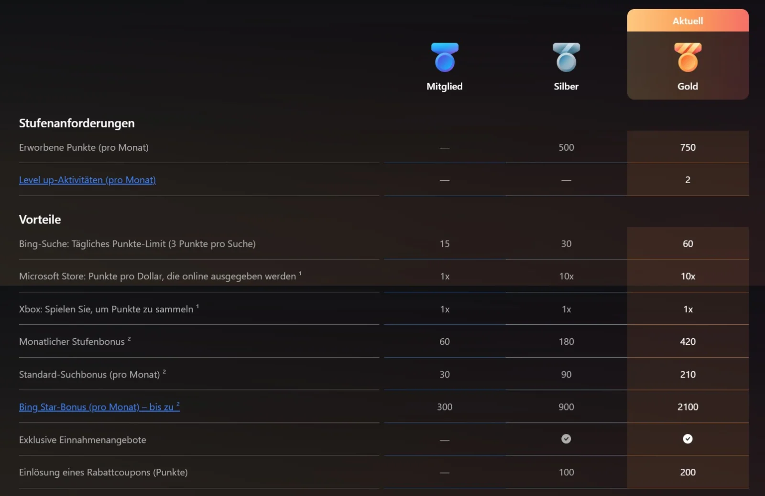Viewport: 765px width, 496px height.
Task: Click the Gold value 60 for Bing-Suche
Action: click(688, 243)
